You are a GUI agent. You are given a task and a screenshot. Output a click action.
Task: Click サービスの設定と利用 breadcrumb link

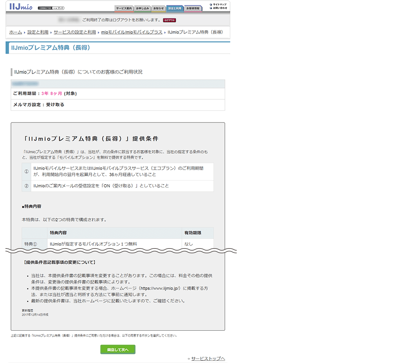pyautogui.click(x=75, y=32)
